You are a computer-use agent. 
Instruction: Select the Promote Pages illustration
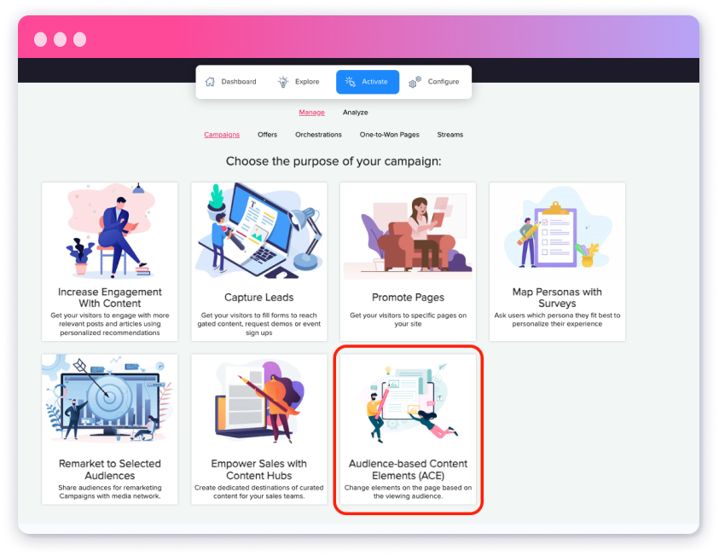pyautogui.click(x=408, y=237)
